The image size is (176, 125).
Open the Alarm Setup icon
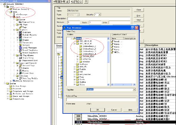click(20, 58)
